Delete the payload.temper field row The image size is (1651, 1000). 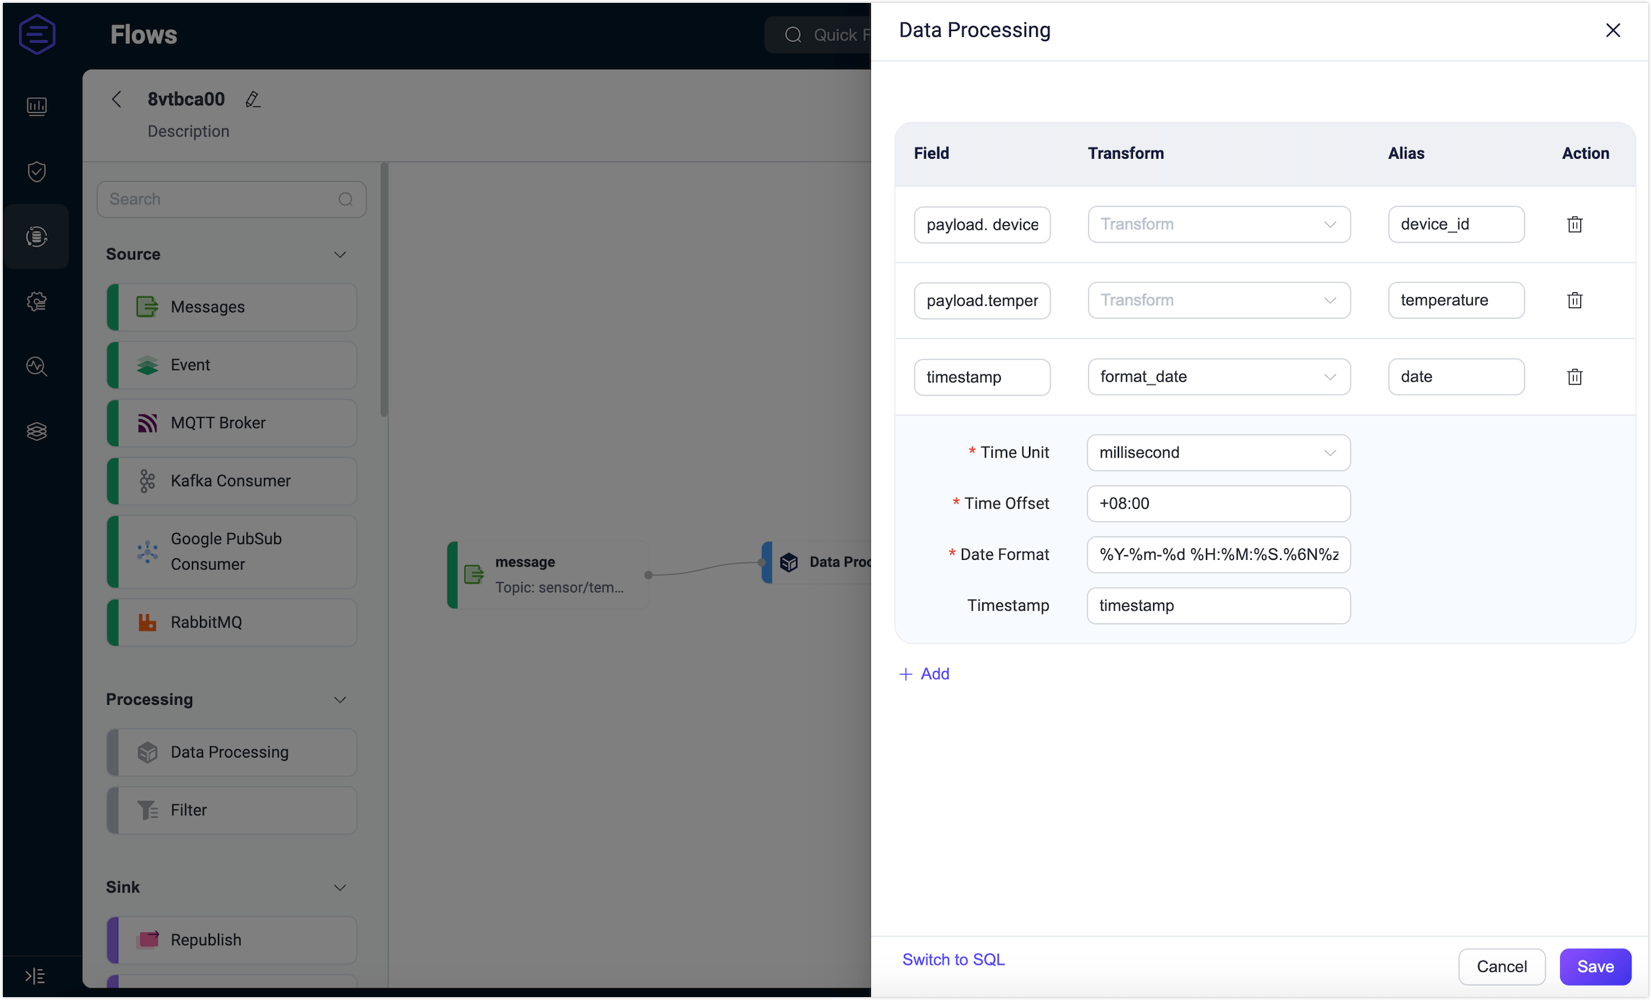tap(1575, 300)
